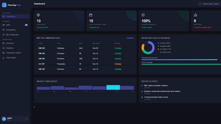Click the Suppliers truck icon
221x124 pixels.
(x=4, y=48)
